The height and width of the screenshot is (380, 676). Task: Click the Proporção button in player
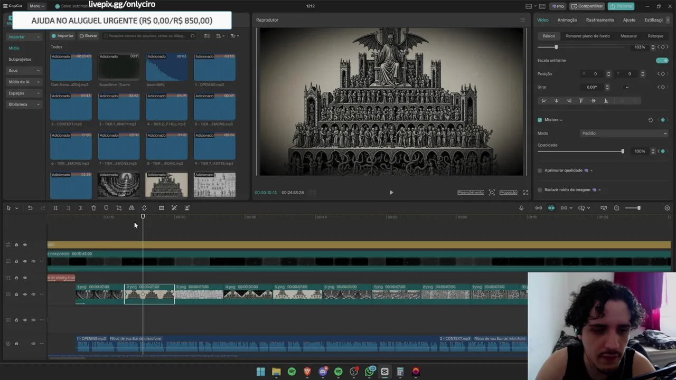(508, 193)
